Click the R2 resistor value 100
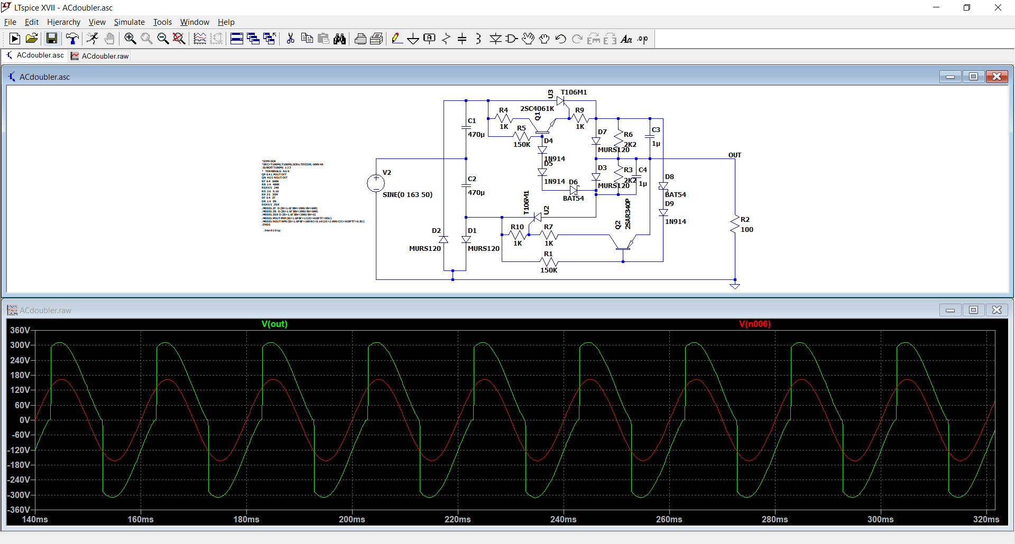Image resolution: width=1015 pixels, height=544 pixels. (x=747, y=230)
